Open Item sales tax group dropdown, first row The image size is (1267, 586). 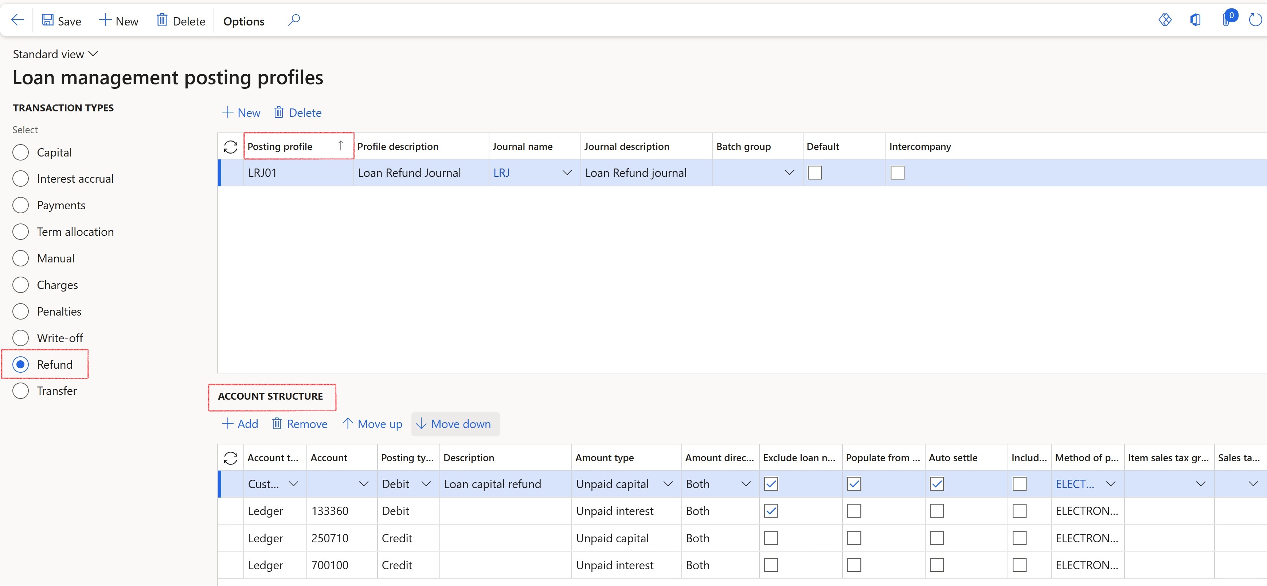point(1201,484)
